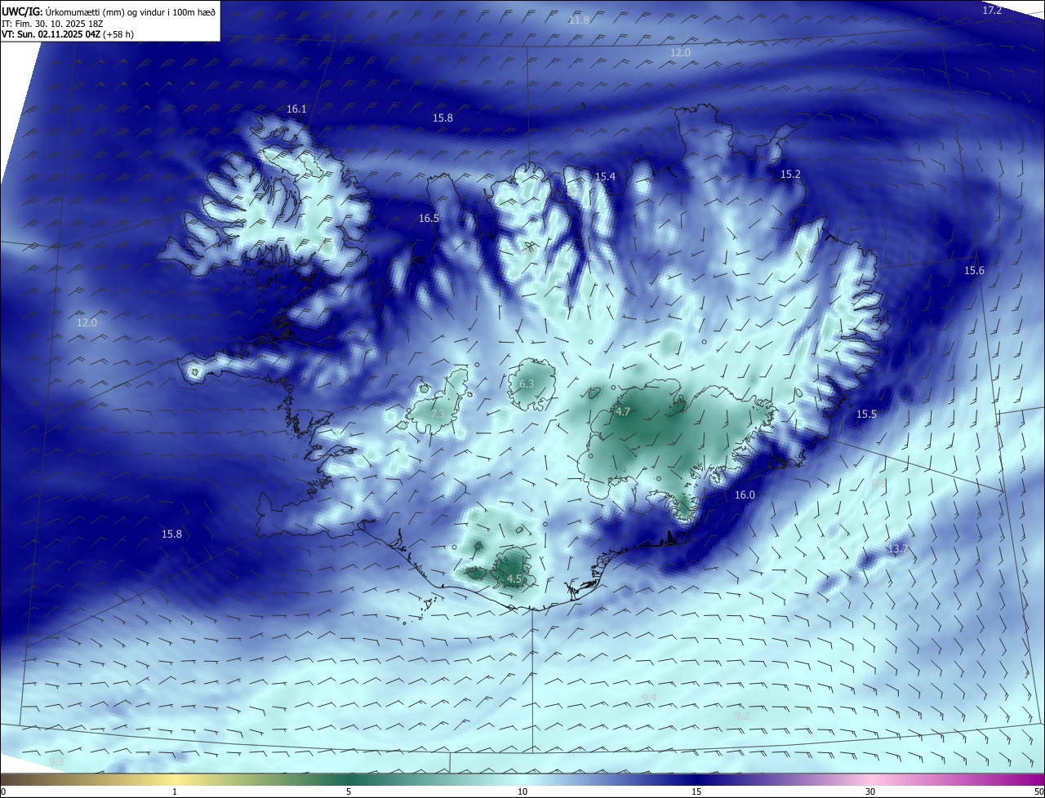
Task: Click the 11.8 value label
Action: pos(579,20)
